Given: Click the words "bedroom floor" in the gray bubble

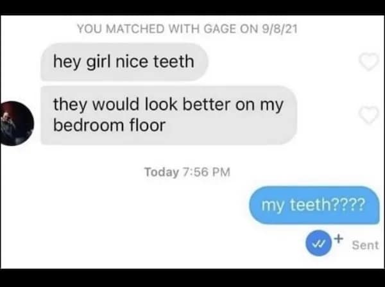Looking at the screenshot, I should 110,125.
